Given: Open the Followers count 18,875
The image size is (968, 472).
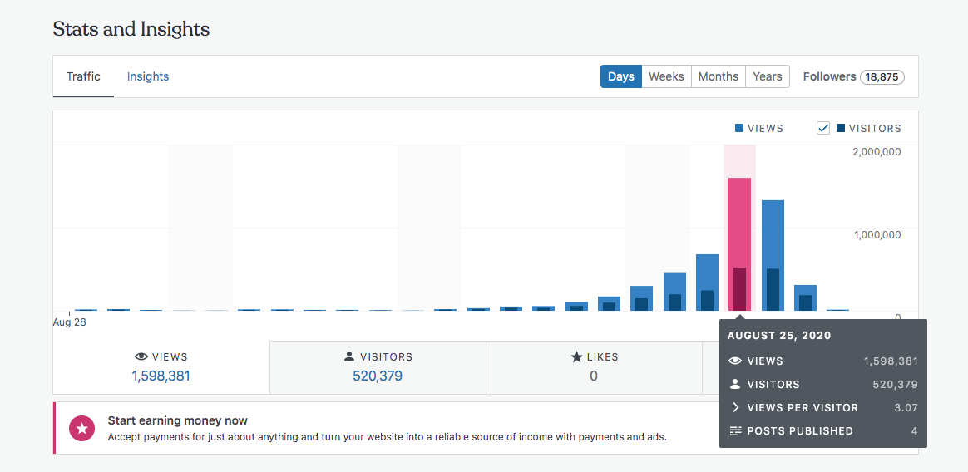Looking at the screenshot, I should click(882, 76).
